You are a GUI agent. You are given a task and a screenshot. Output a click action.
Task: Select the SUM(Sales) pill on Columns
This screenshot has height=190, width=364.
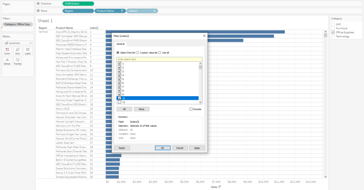(78, 4)
